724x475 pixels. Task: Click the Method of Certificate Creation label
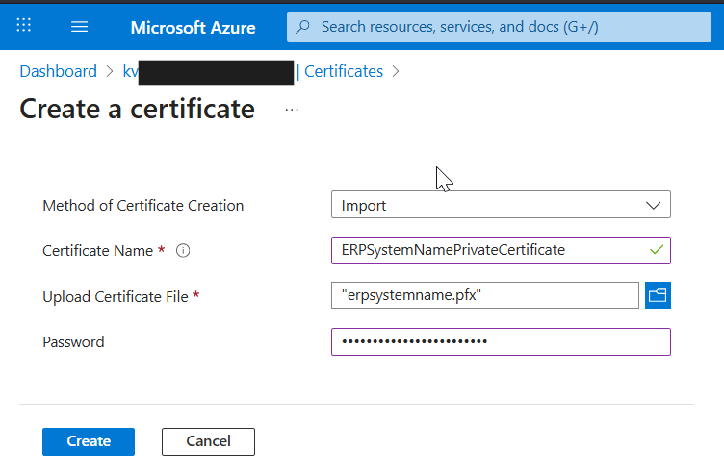tap(143, 205)
